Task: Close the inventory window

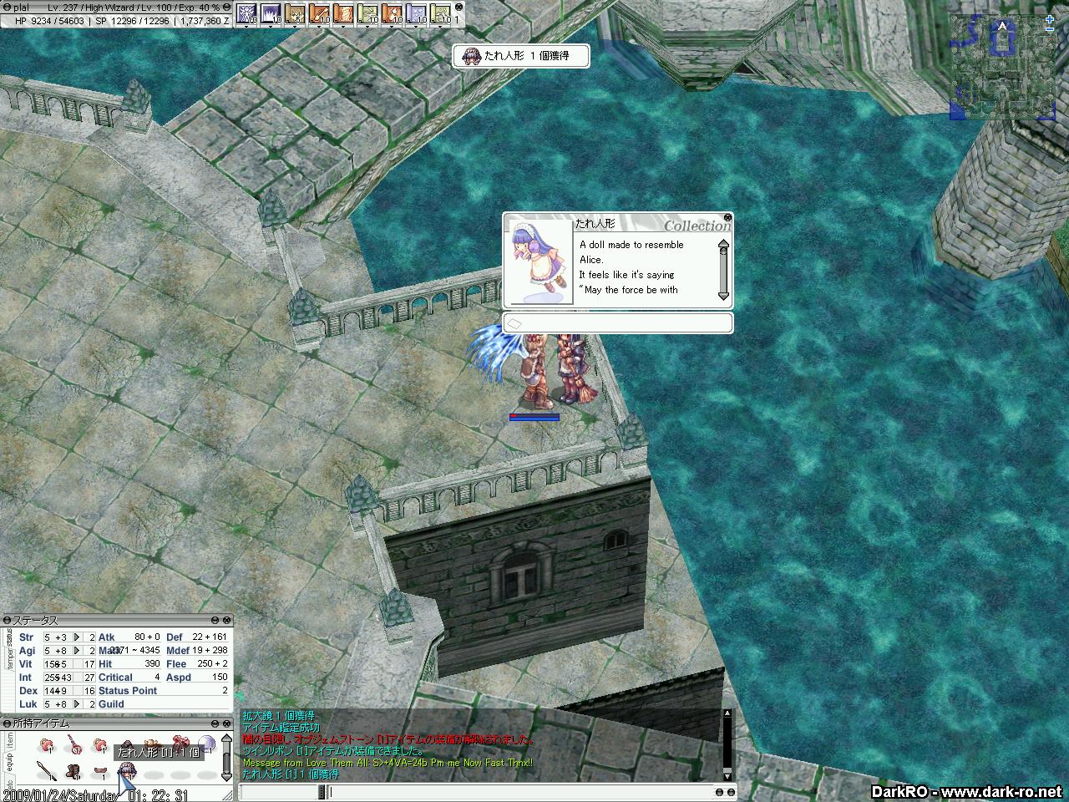Action: tap(226, 723)
